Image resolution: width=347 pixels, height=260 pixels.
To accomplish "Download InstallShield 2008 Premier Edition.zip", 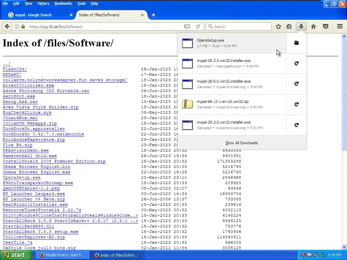I will pyautogui.click(x=54, y=161).
